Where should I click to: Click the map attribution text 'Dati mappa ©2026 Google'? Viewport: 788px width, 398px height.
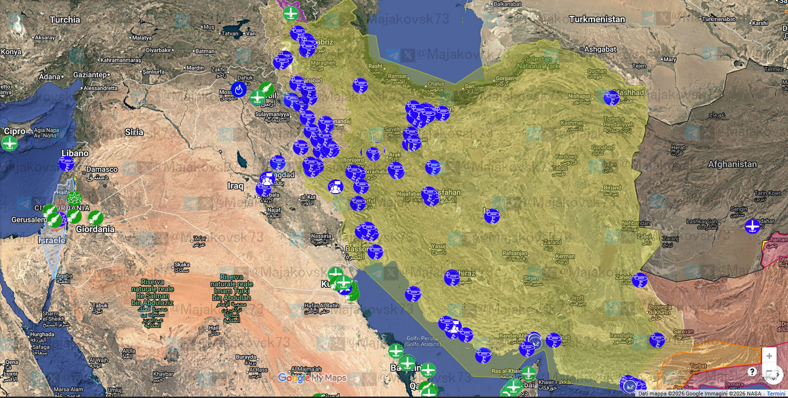point(668,394)
